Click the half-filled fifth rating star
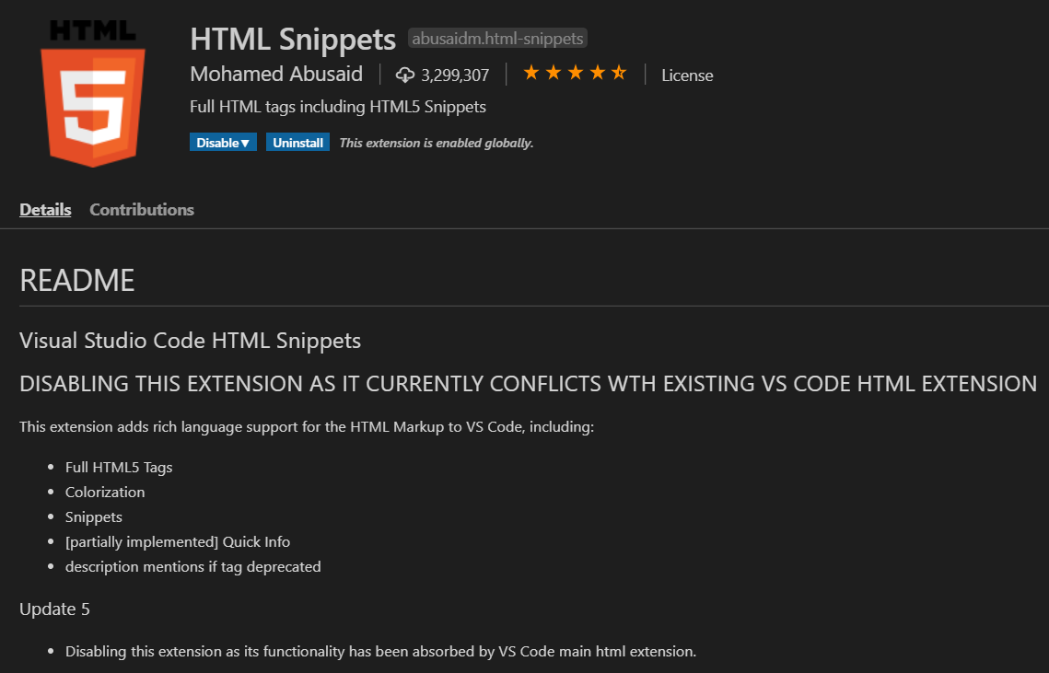 [619, 73]
